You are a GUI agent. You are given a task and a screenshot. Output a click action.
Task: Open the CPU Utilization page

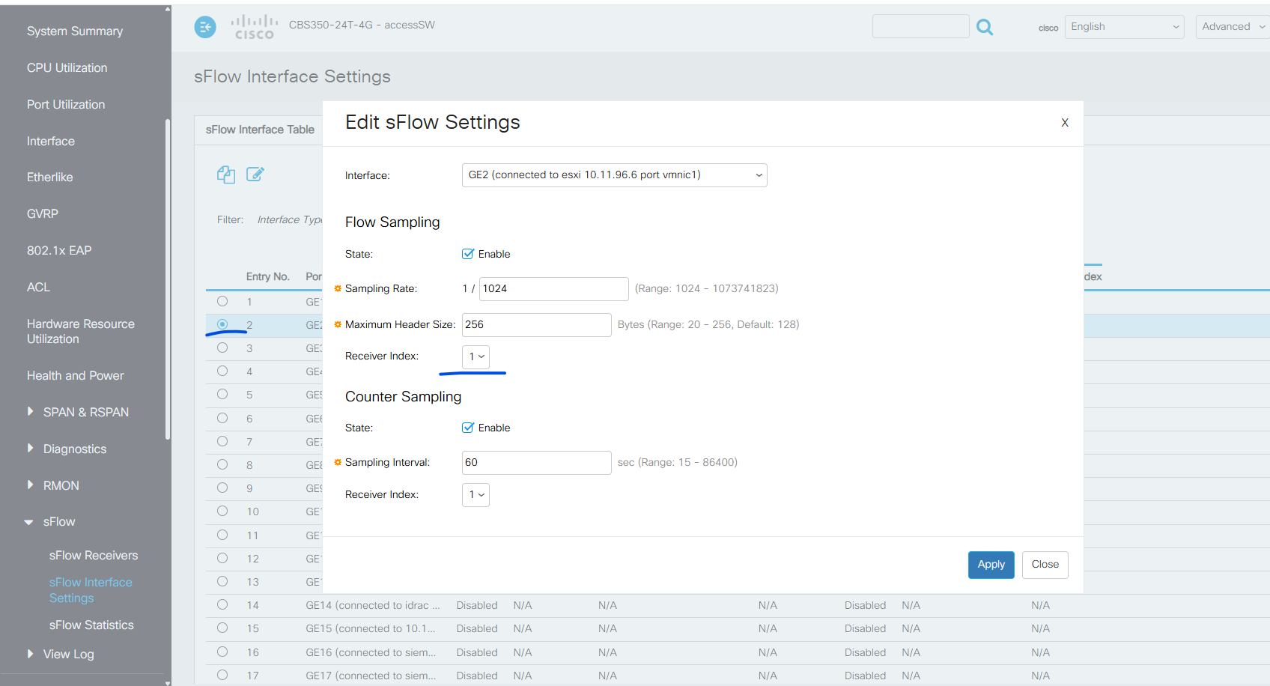coord(67,67)
